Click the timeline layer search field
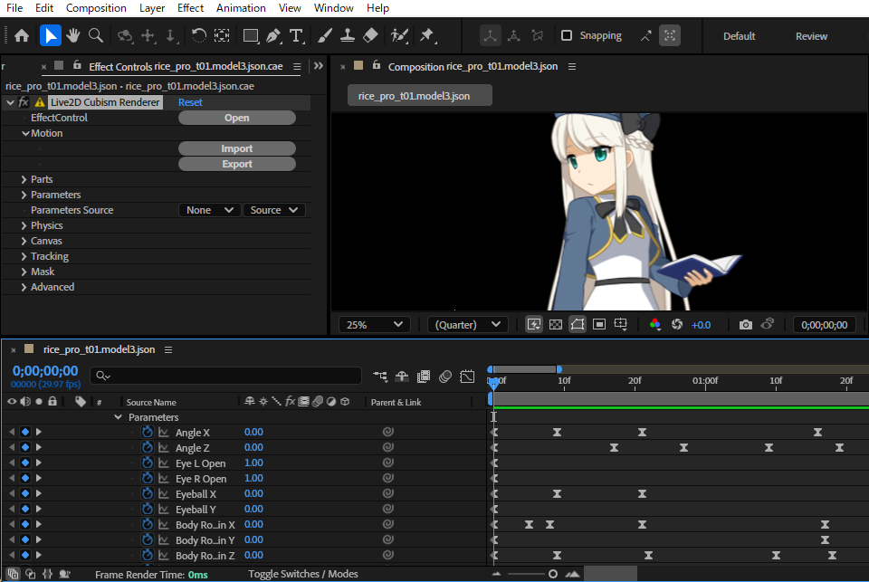The height and width of the screenshot is (582, 869). point(225,376)
